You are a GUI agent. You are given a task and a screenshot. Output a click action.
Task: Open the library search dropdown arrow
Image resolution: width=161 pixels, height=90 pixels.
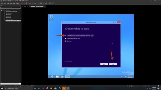tap(20, 8)
